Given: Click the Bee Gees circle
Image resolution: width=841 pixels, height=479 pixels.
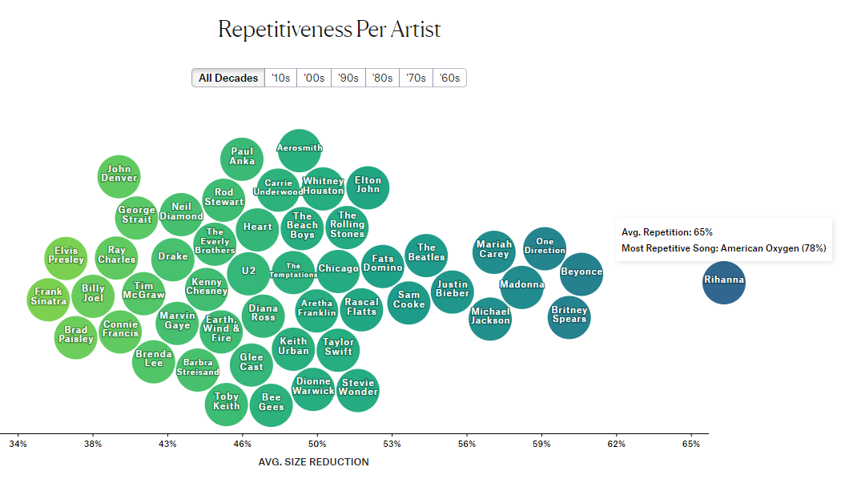Looking at the screenshot, I should (272, 403).
